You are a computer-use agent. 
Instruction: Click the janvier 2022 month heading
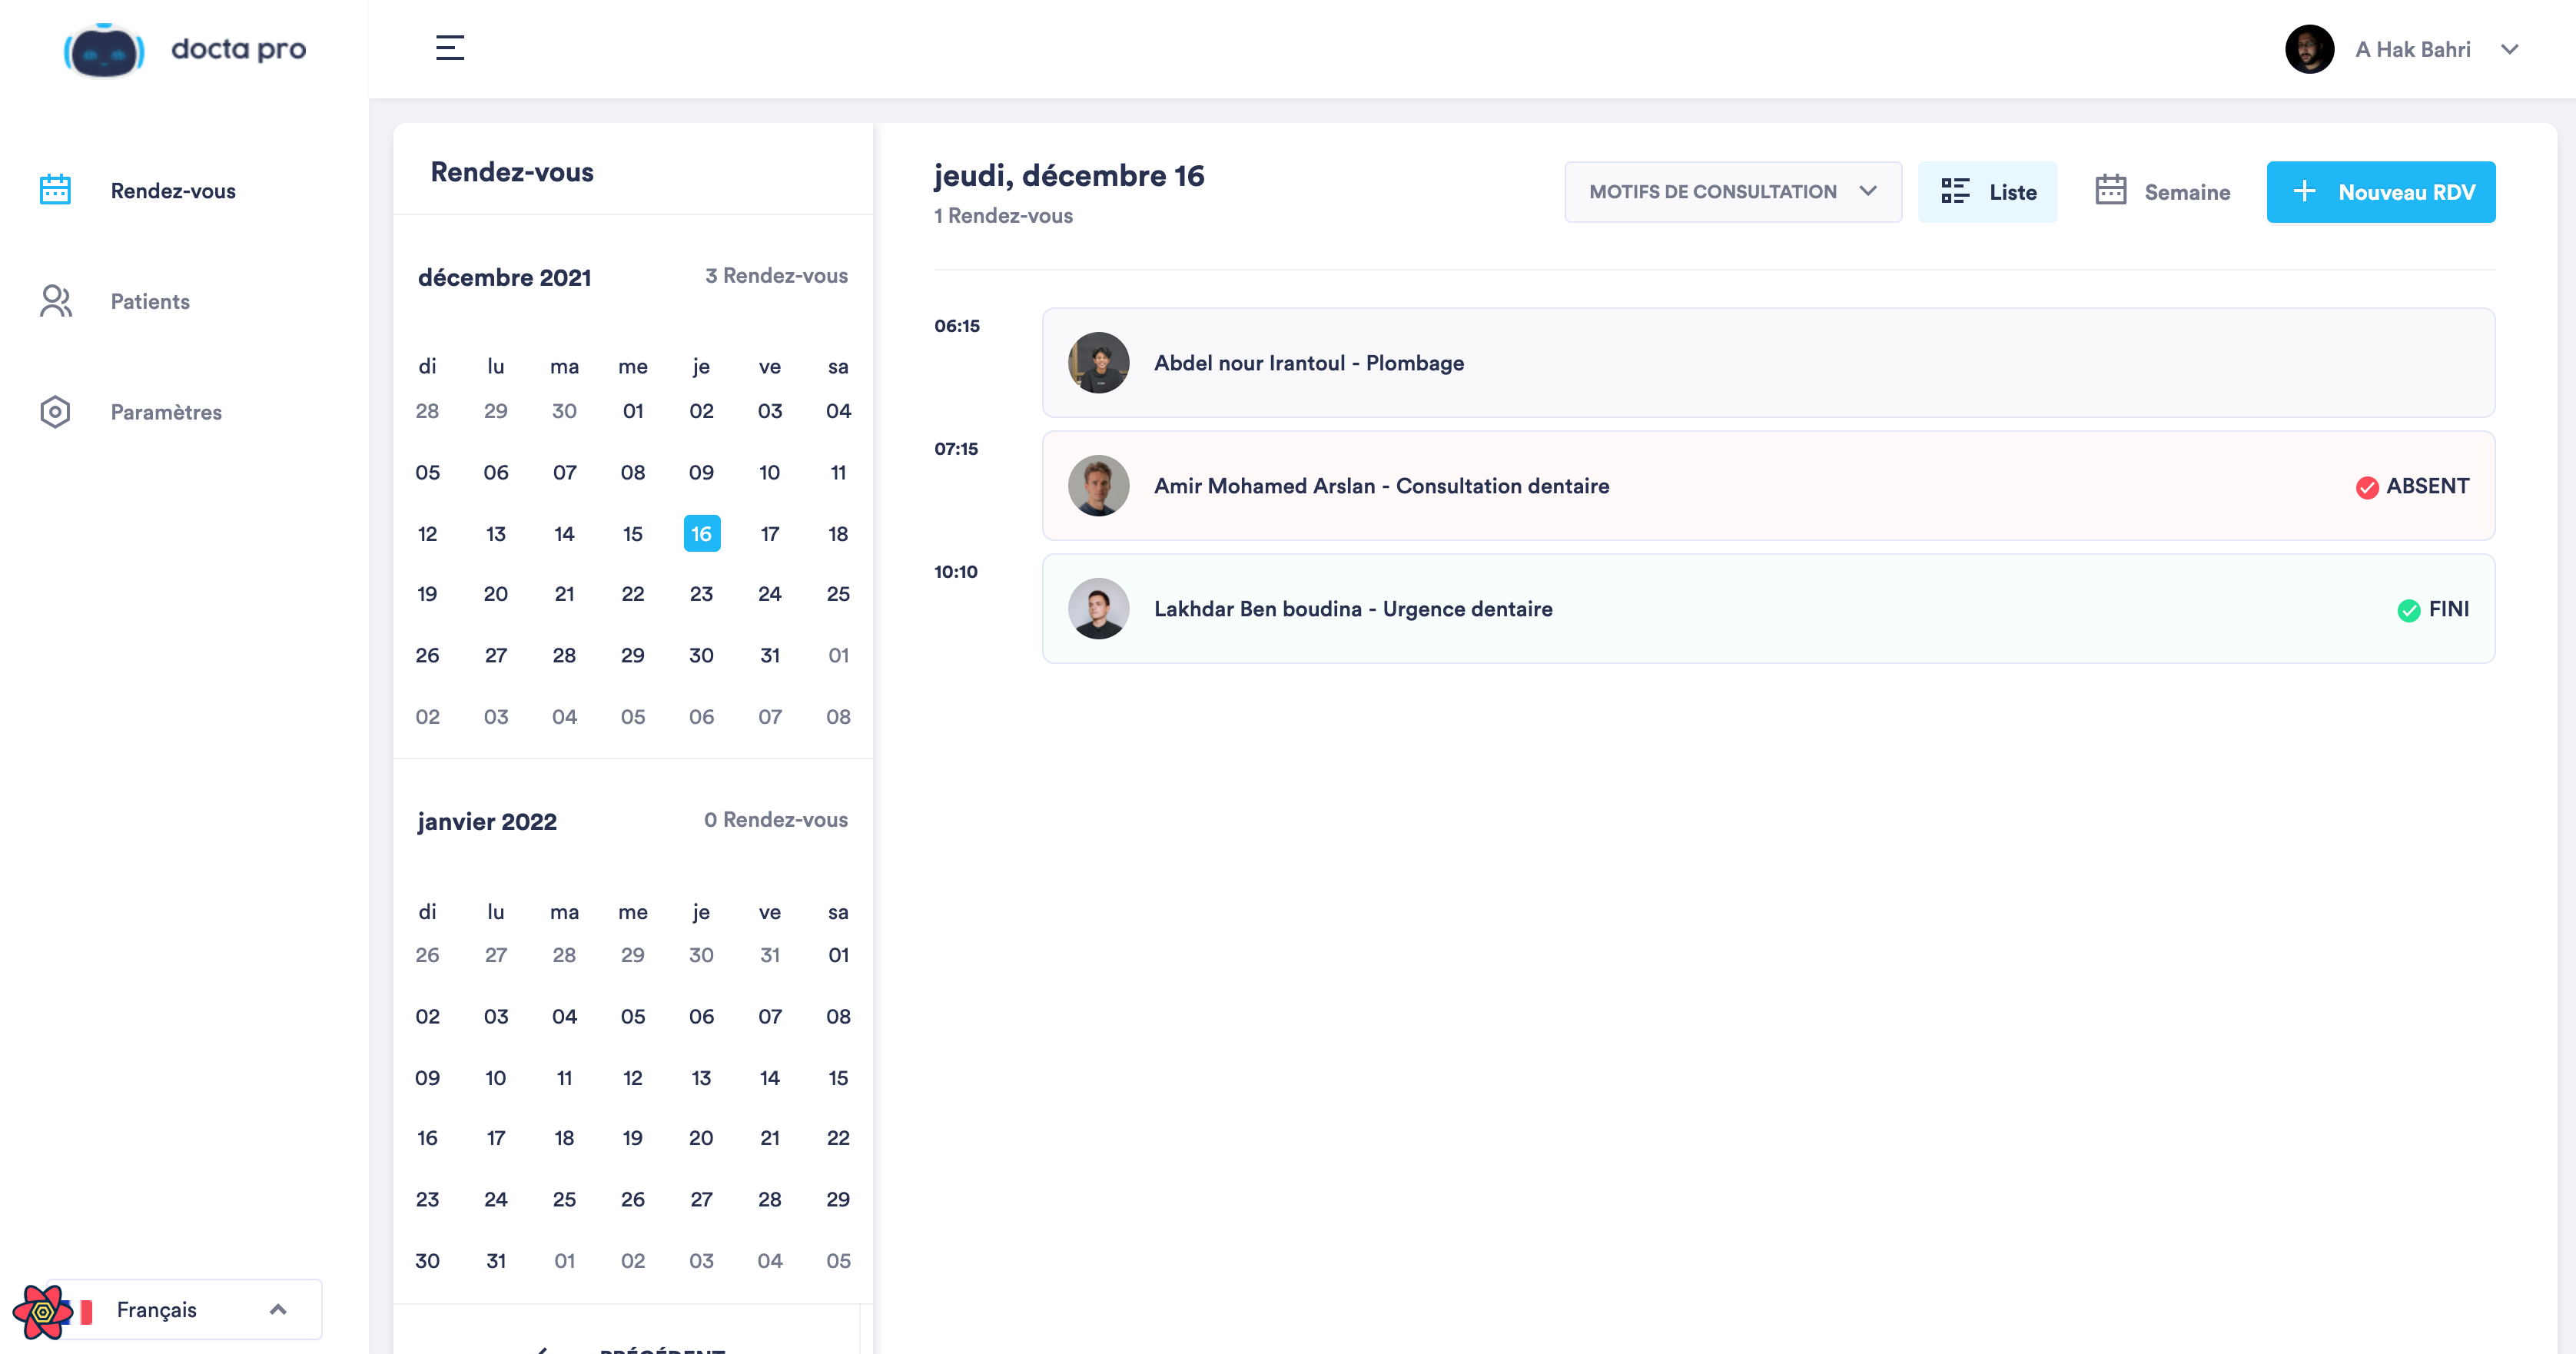487,821
